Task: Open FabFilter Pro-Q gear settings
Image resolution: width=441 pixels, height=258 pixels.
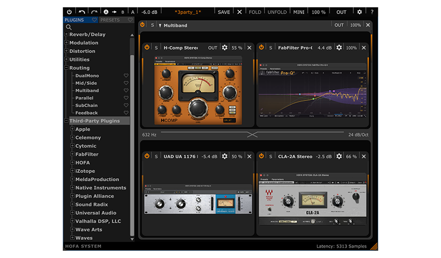Action: click(x=339, y=48)
